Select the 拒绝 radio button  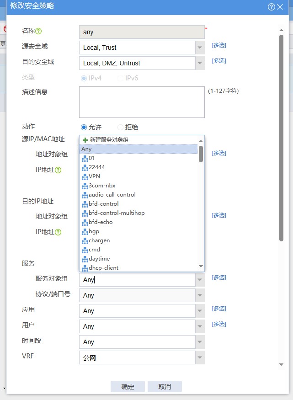coord(121,128)
